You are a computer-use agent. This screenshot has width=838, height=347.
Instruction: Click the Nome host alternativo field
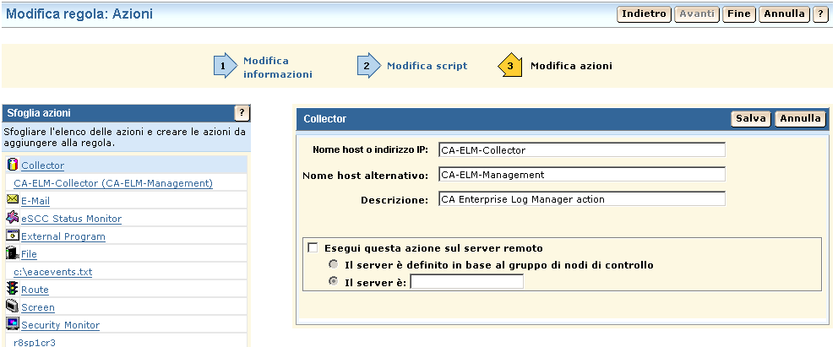[581, 175]
